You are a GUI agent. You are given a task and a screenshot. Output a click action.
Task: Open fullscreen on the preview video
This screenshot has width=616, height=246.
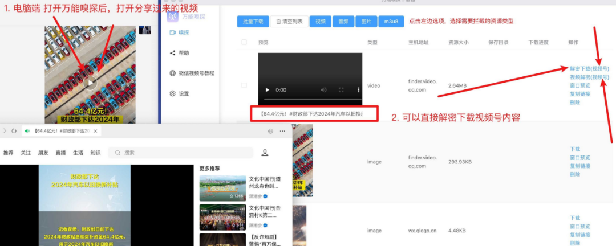click(x=342, y=90)
